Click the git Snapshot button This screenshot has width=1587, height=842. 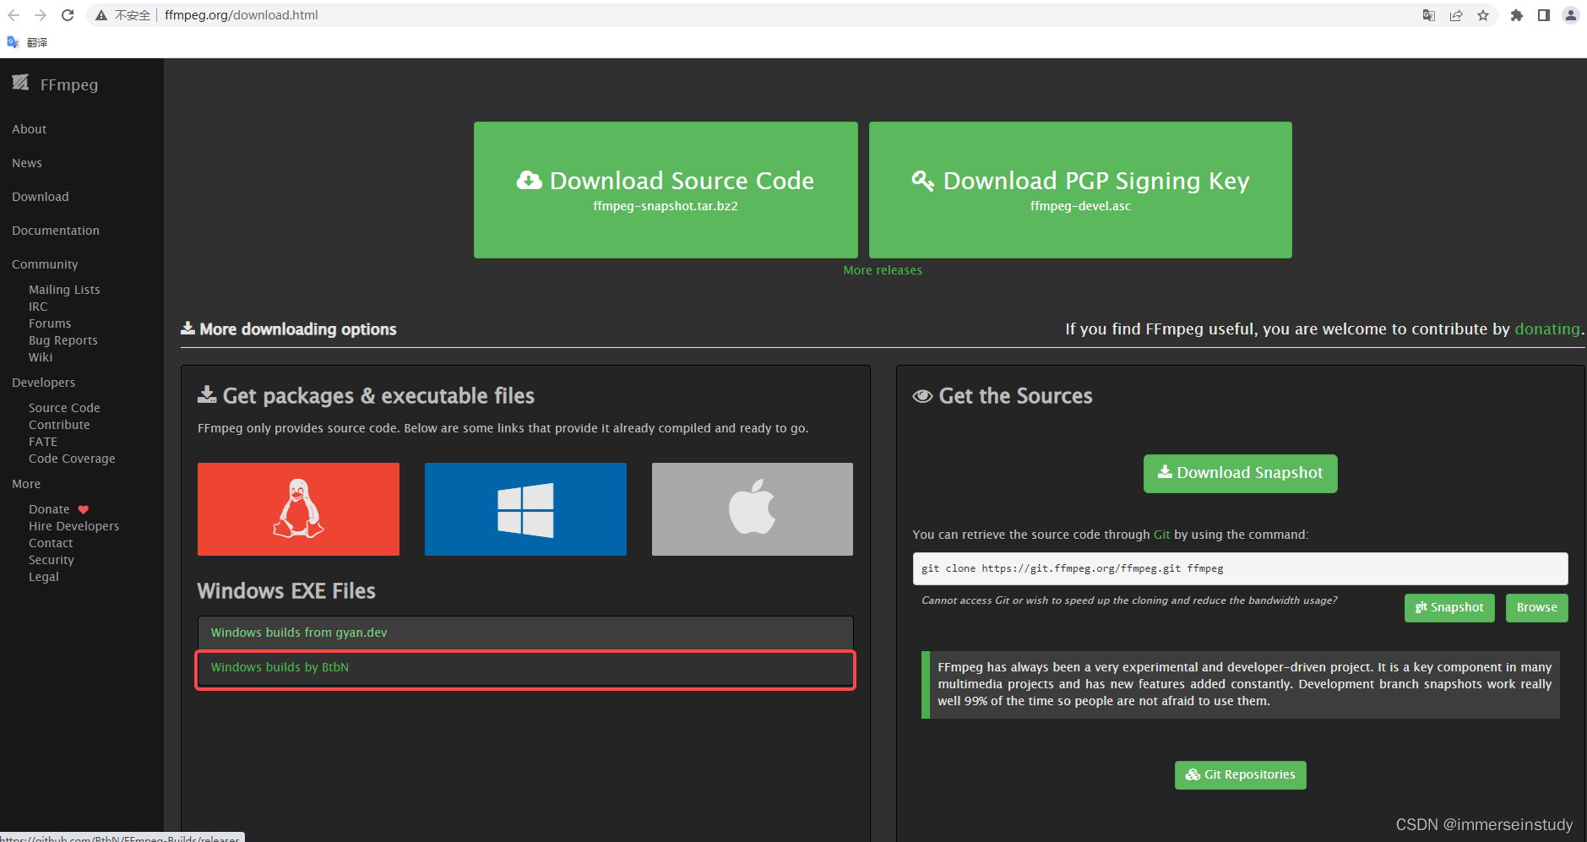1449,608
